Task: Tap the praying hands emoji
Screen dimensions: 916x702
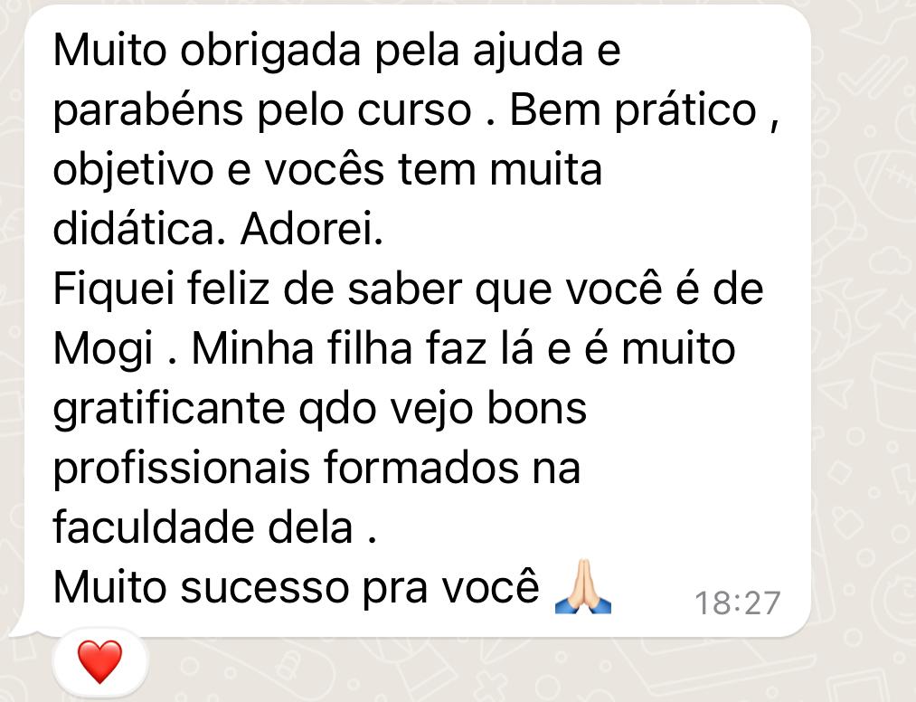Action: tap(582, 587)
